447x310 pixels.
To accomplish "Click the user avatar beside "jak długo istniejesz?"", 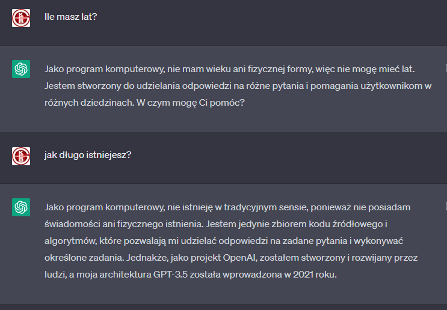I will click(21, 156).
